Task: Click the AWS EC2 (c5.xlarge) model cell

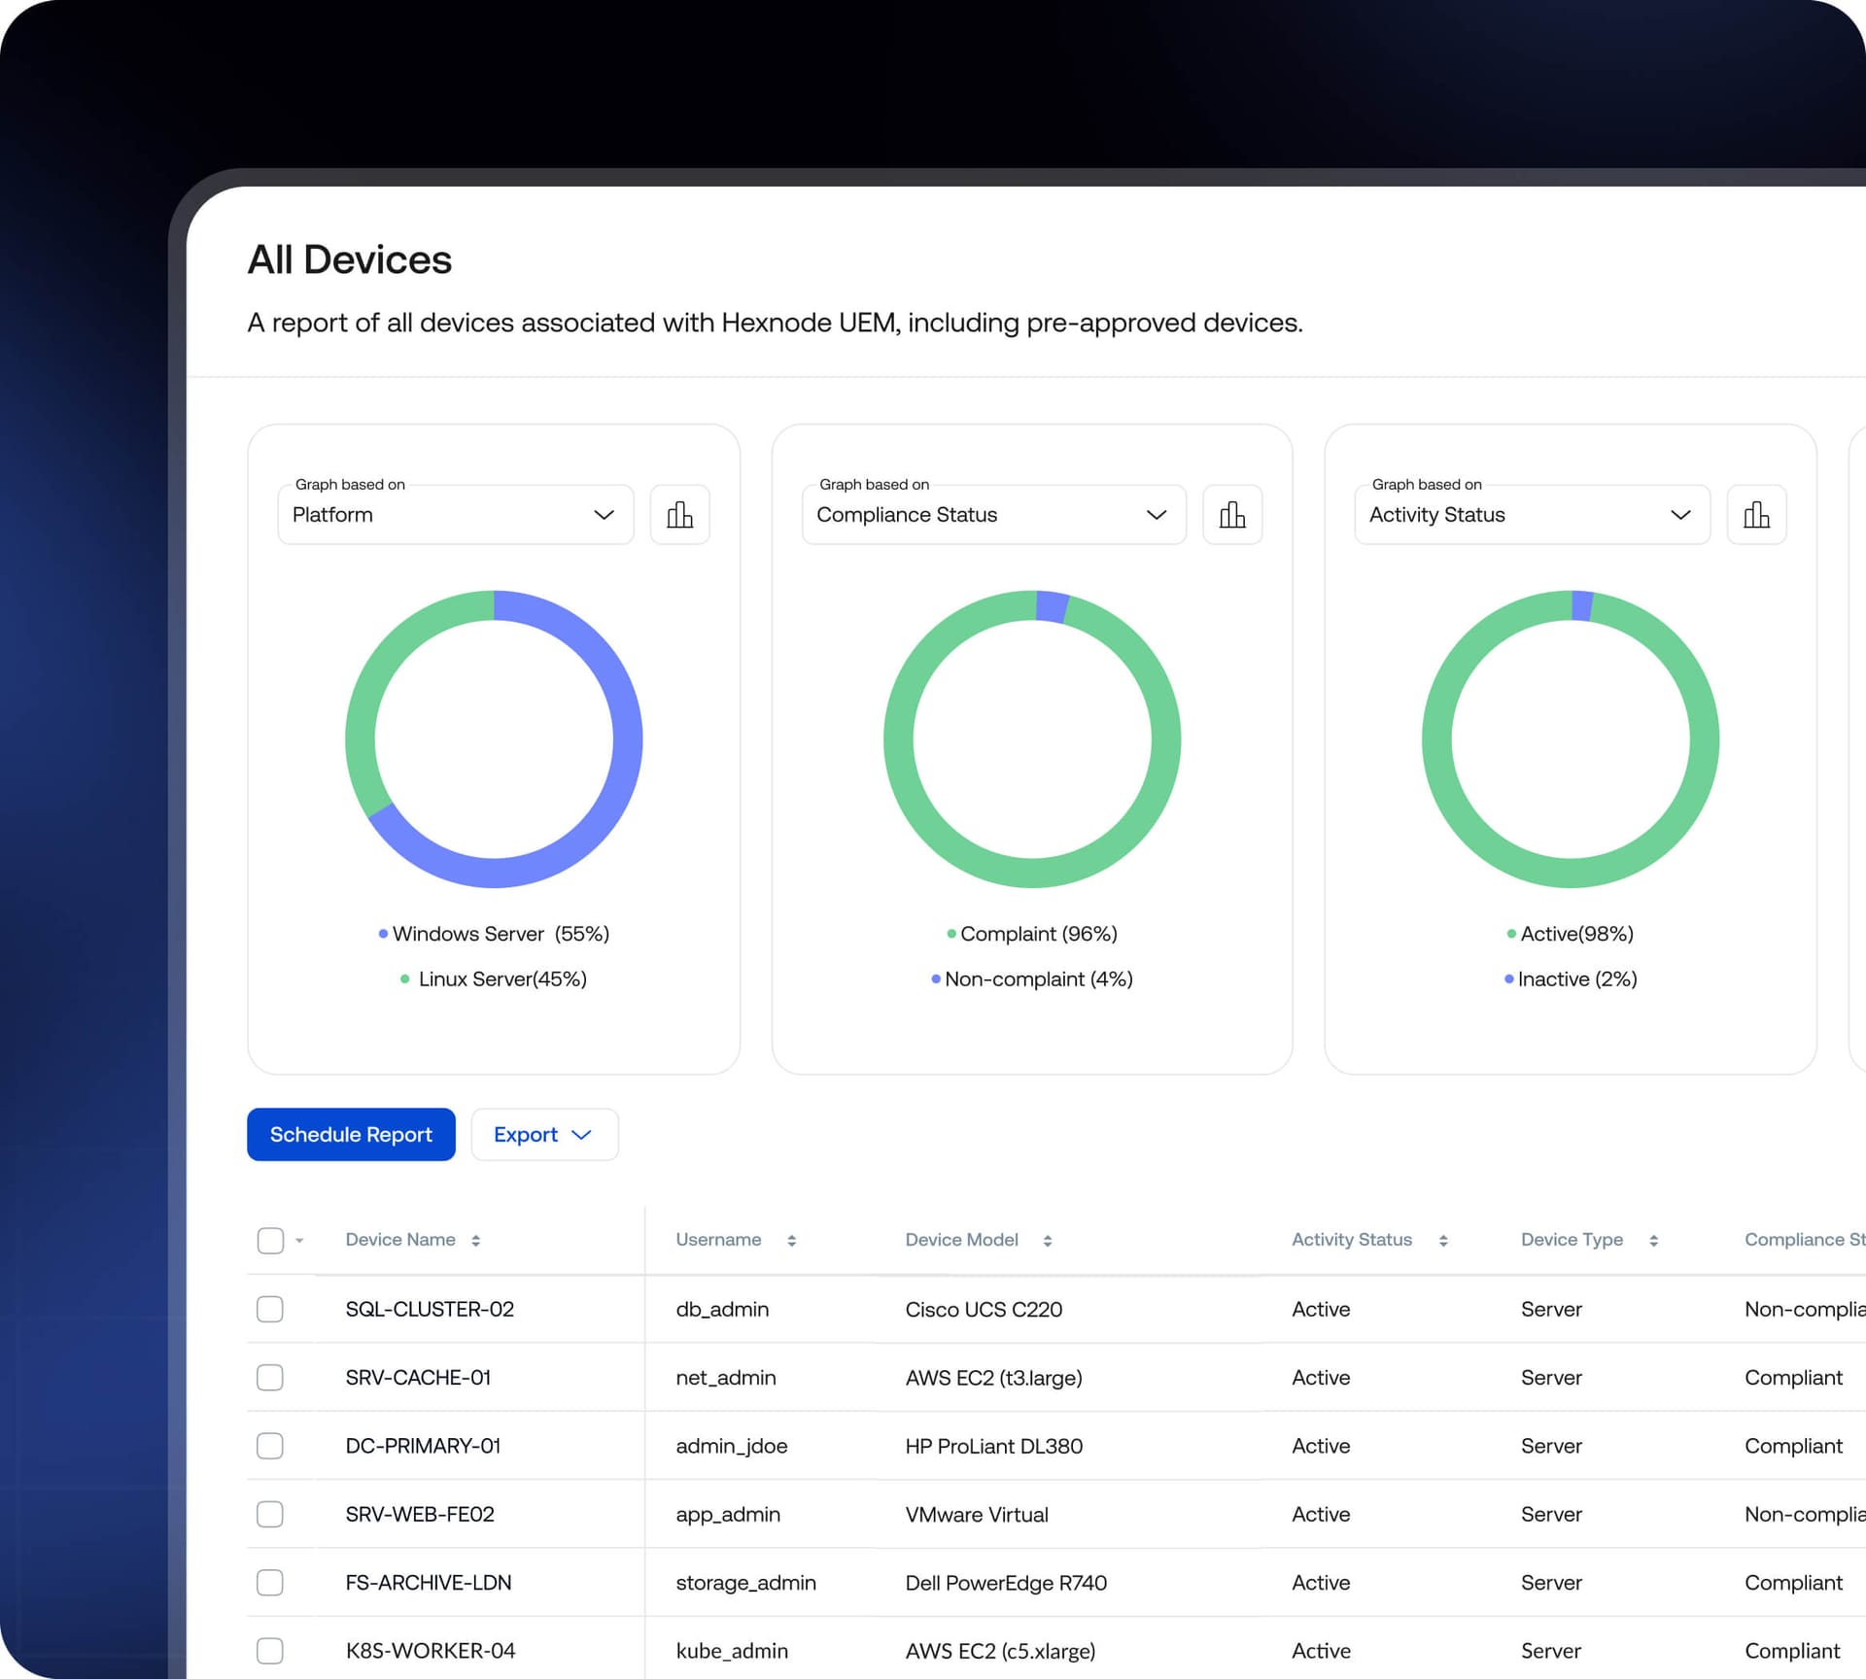Action: point(1000,1651)
